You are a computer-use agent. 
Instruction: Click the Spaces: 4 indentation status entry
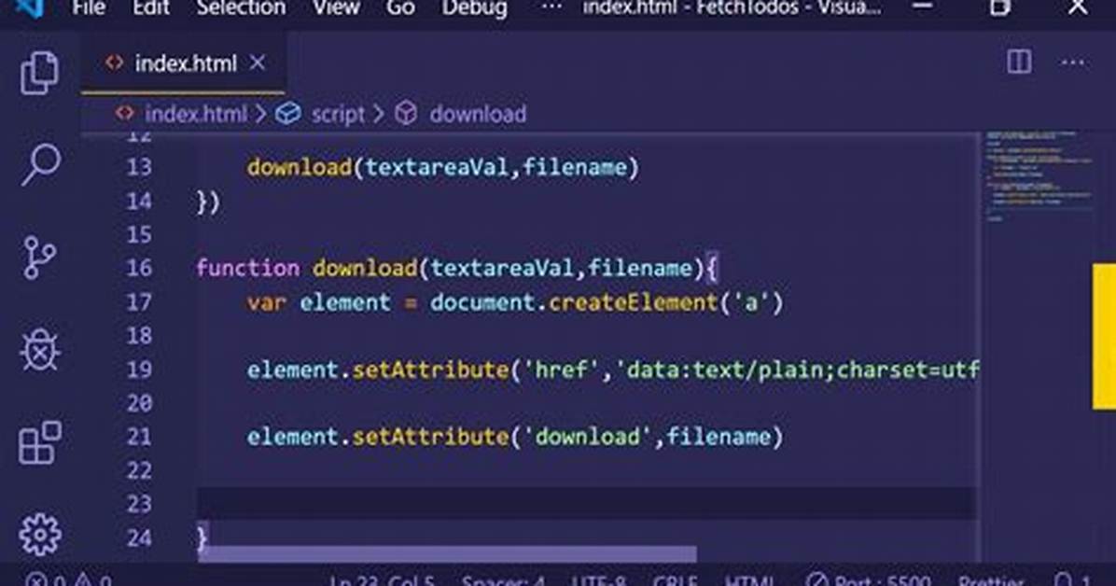pos(503,580)
